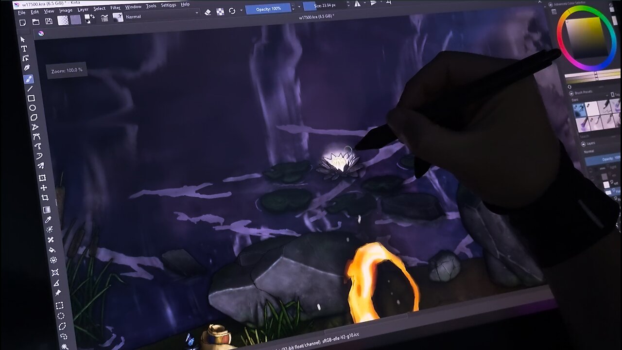Select the Polygon tool

click(x=34, y=118)
